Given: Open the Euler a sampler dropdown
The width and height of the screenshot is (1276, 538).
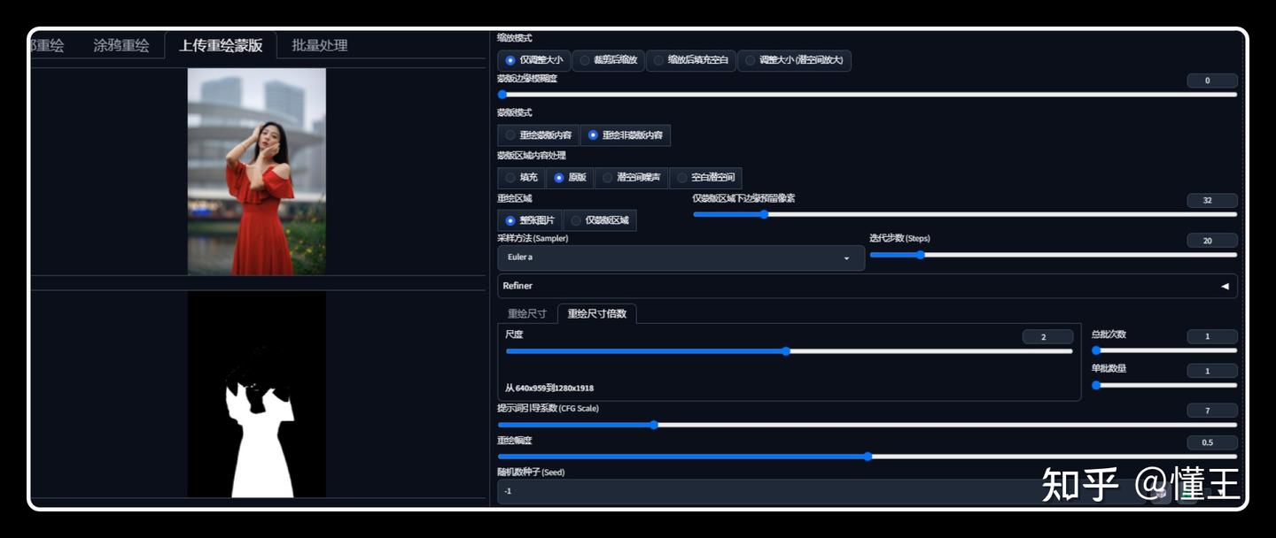Looking at the screenshot, I should click(681, 257).
